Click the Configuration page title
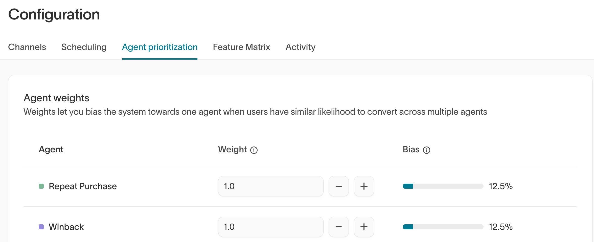This screenshot has height=242, width=594. pos(54,14)
